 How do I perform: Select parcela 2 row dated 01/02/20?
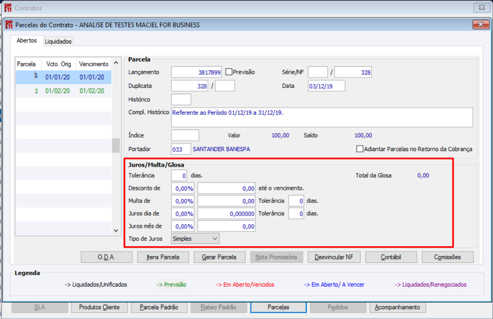64,91
